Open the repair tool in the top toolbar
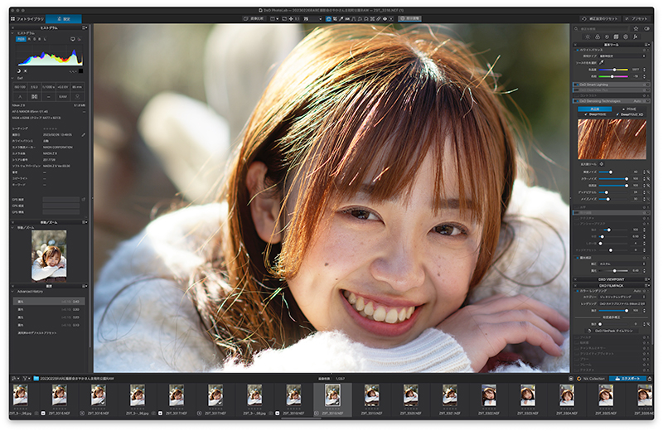This screenshot has height=431, width=663. point(378,18)
